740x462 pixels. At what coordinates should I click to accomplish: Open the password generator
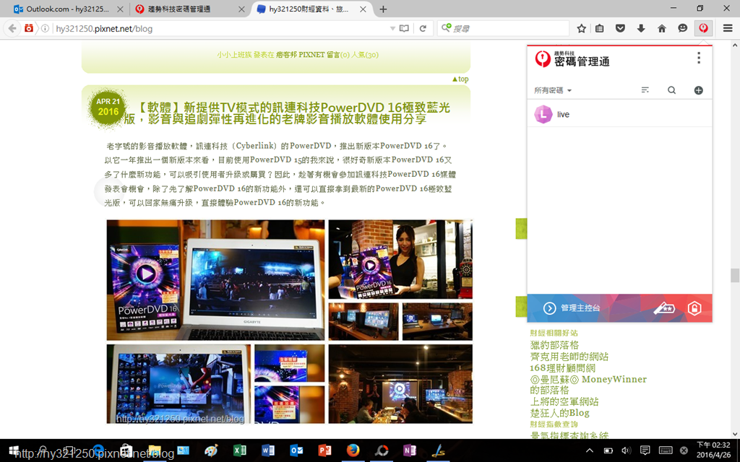(664, 309)
